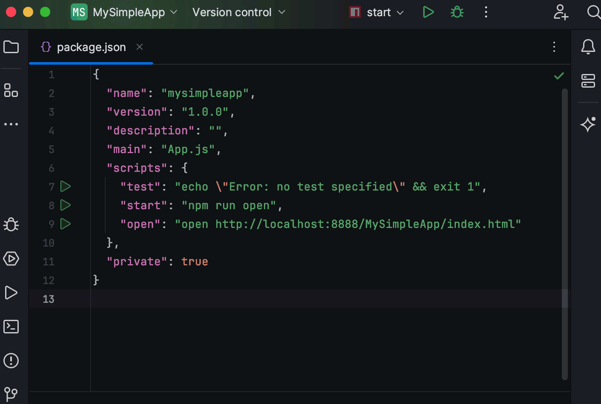Click the editor vertical scrollbar
Viewport: 601px width, 404px height.
pos(565,234)
